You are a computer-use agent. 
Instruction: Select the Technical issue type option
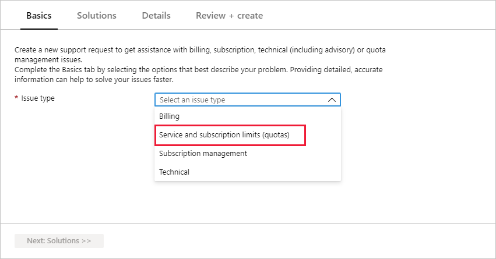point(248,172)
